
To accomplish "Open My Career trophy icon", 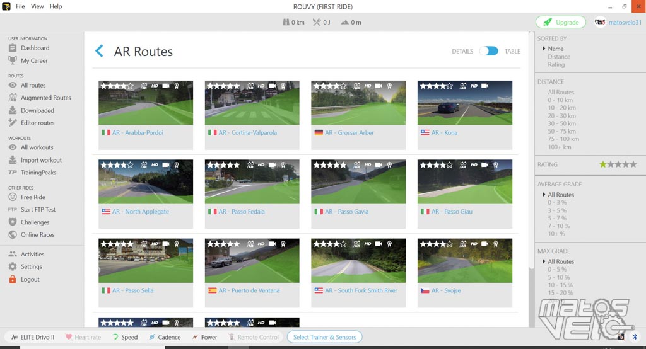I will click(13, 60).
